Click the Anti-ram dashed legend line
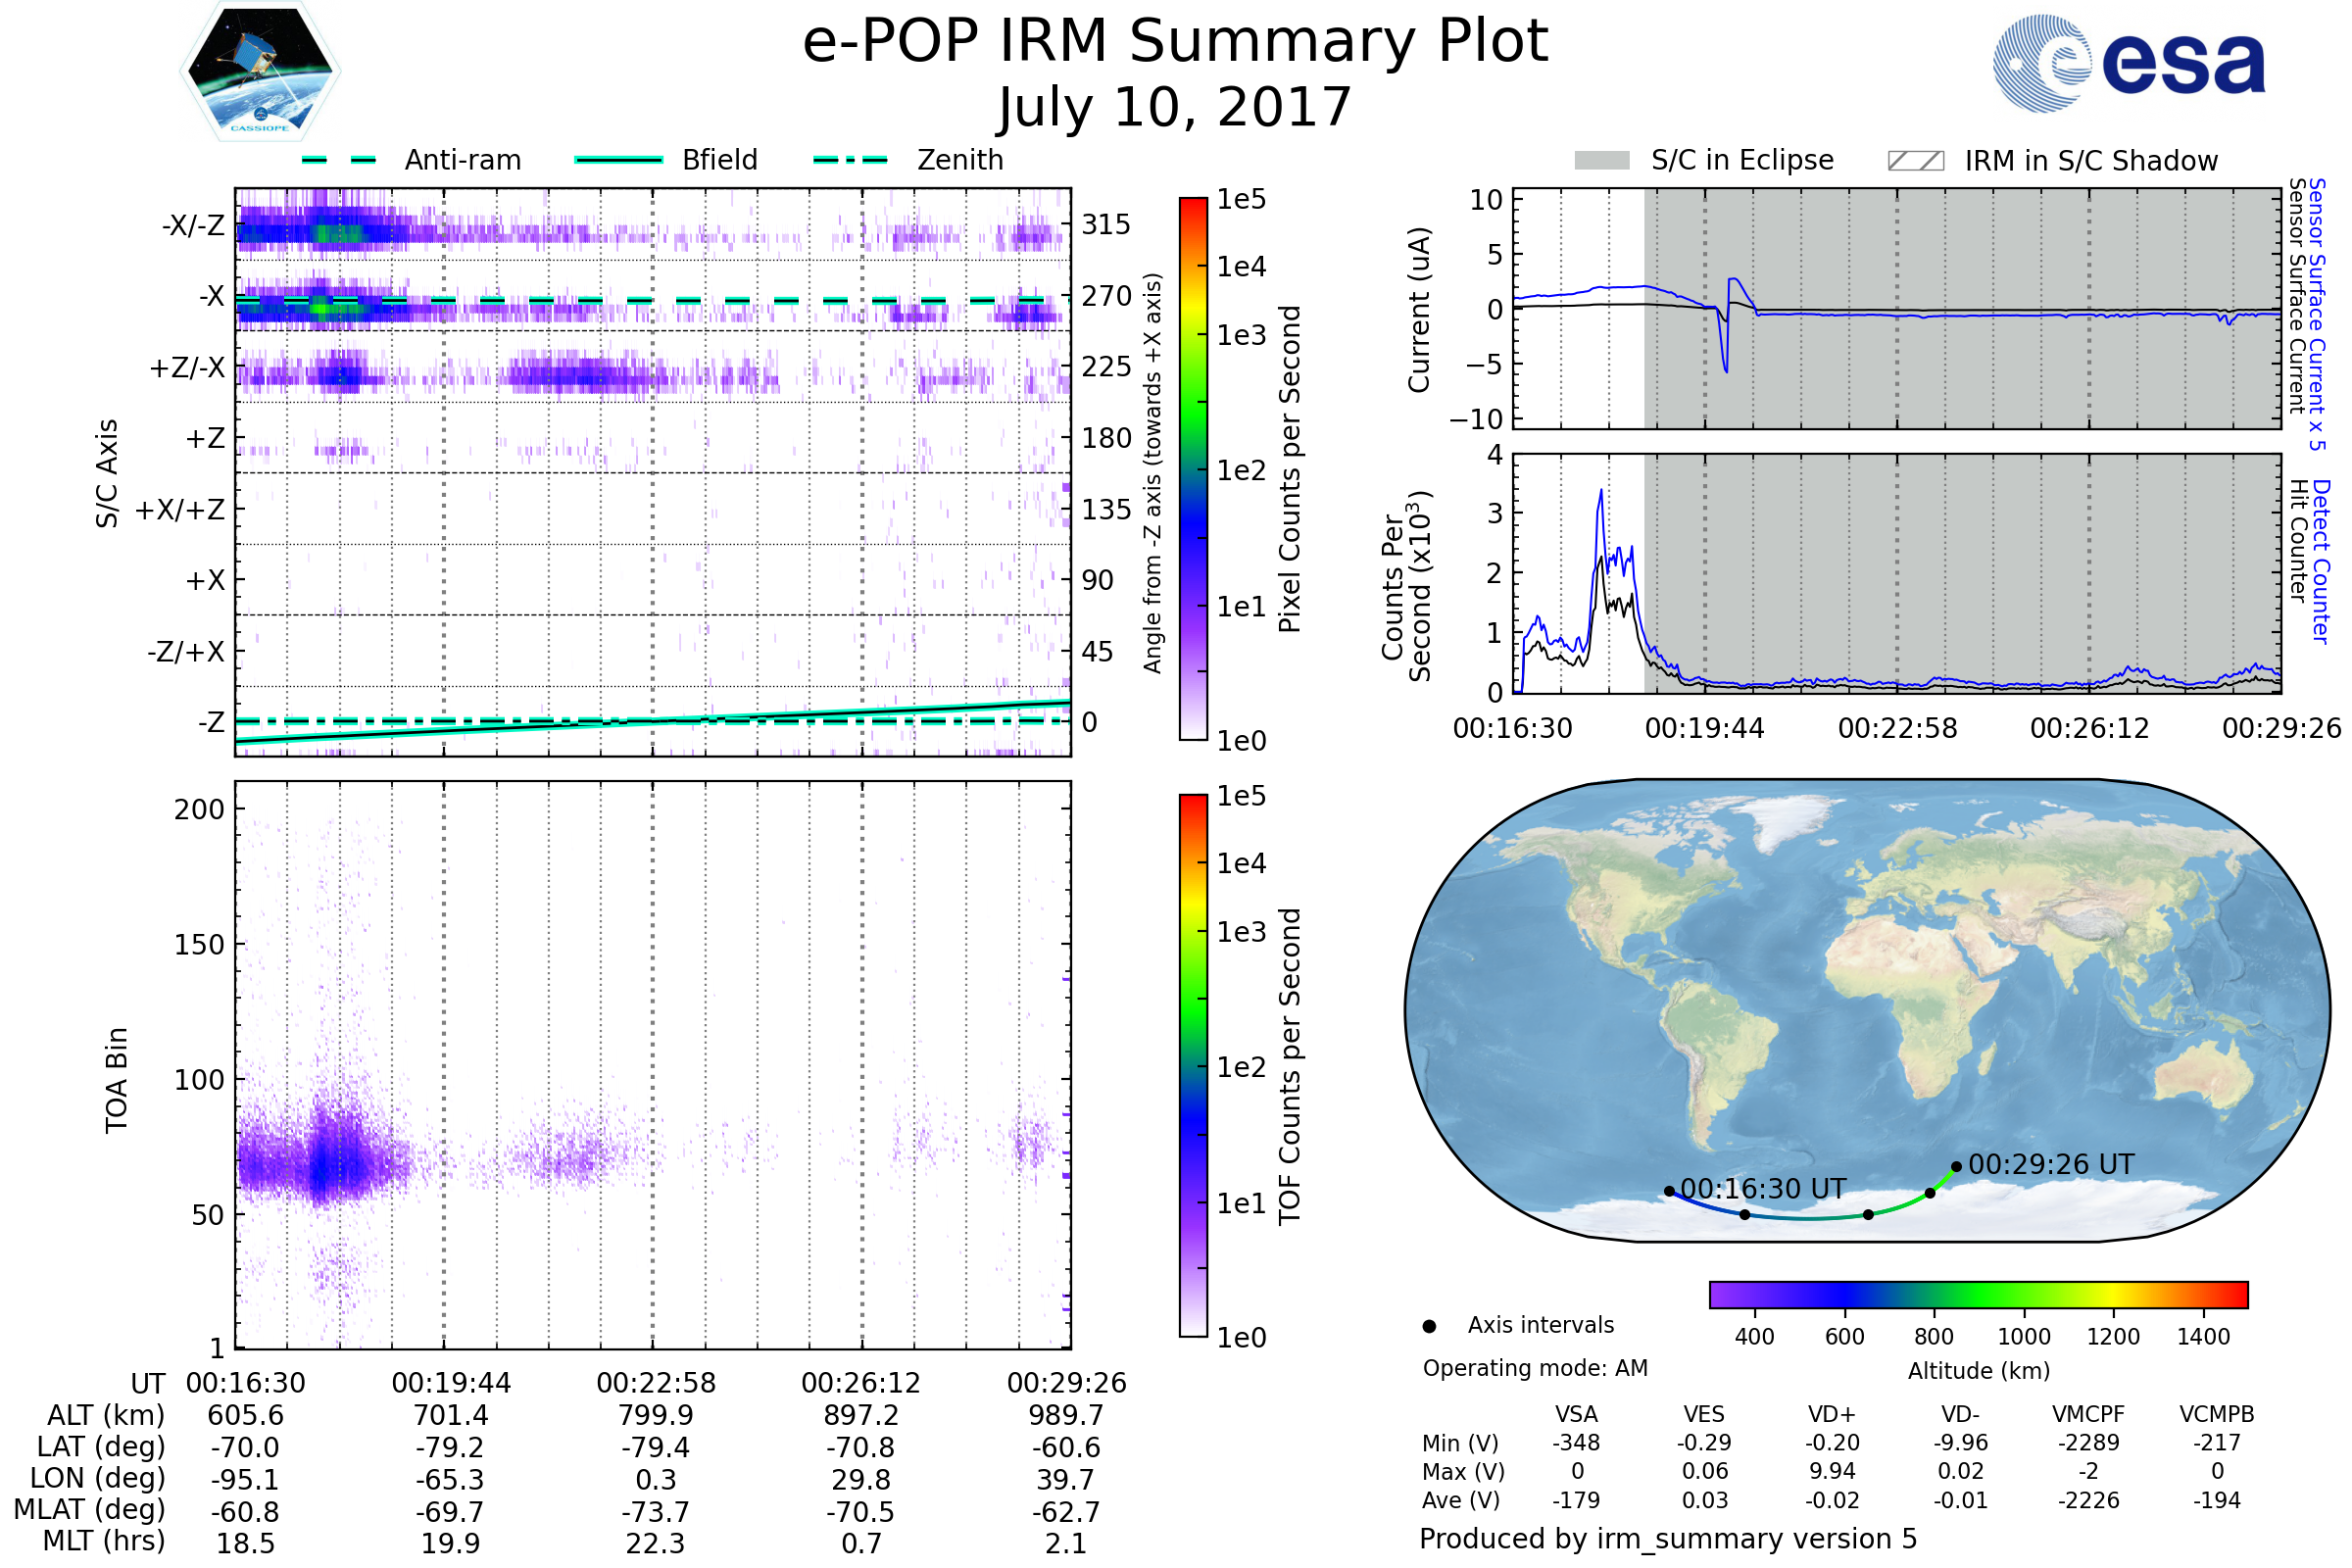This screenshot has height=1568, width=2352. click(339, 160)
